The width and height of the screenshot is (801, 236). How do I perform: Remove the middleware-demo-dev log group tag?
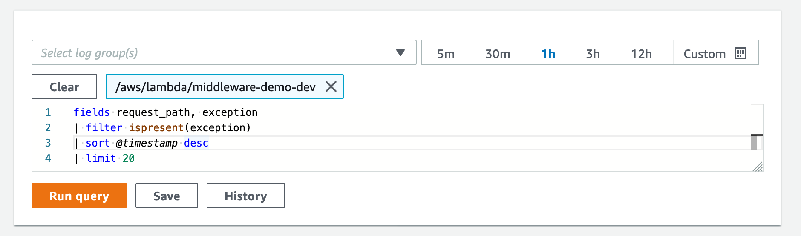(x=331, y=86)
